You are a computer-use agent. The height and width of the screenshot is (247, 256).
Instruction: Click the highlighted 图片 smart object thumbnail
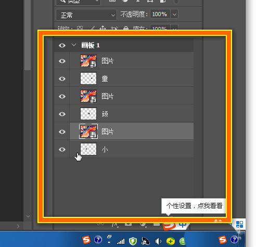pos(88,132)
